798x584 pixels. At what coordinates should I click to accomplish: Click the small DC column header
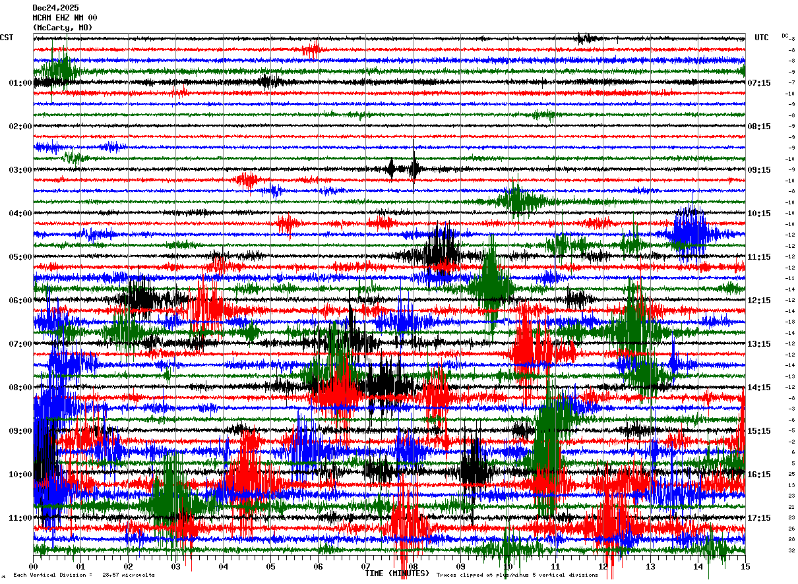785,36
